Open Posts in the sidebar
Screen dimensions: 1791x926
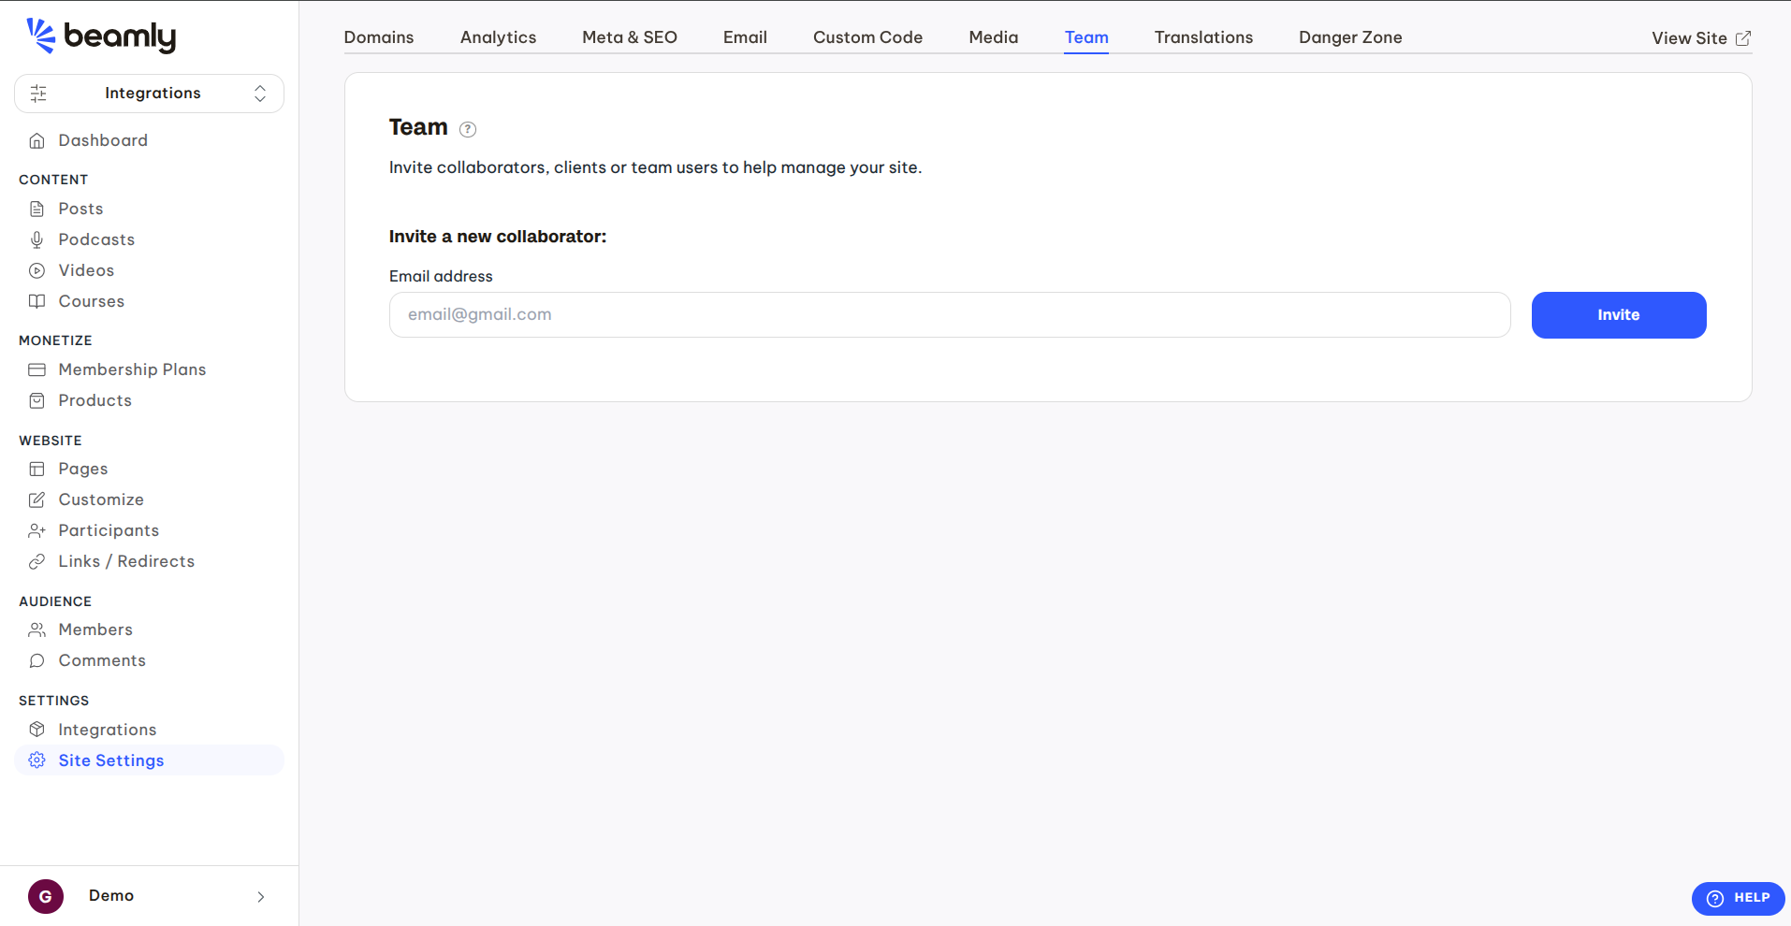coord(80,209)
